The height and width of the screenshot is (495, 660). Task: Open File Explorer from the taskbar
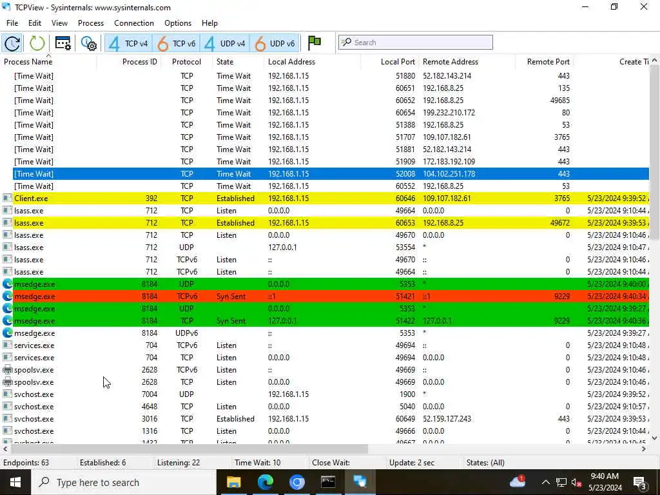pyautogui.click(x=233, y=482)
